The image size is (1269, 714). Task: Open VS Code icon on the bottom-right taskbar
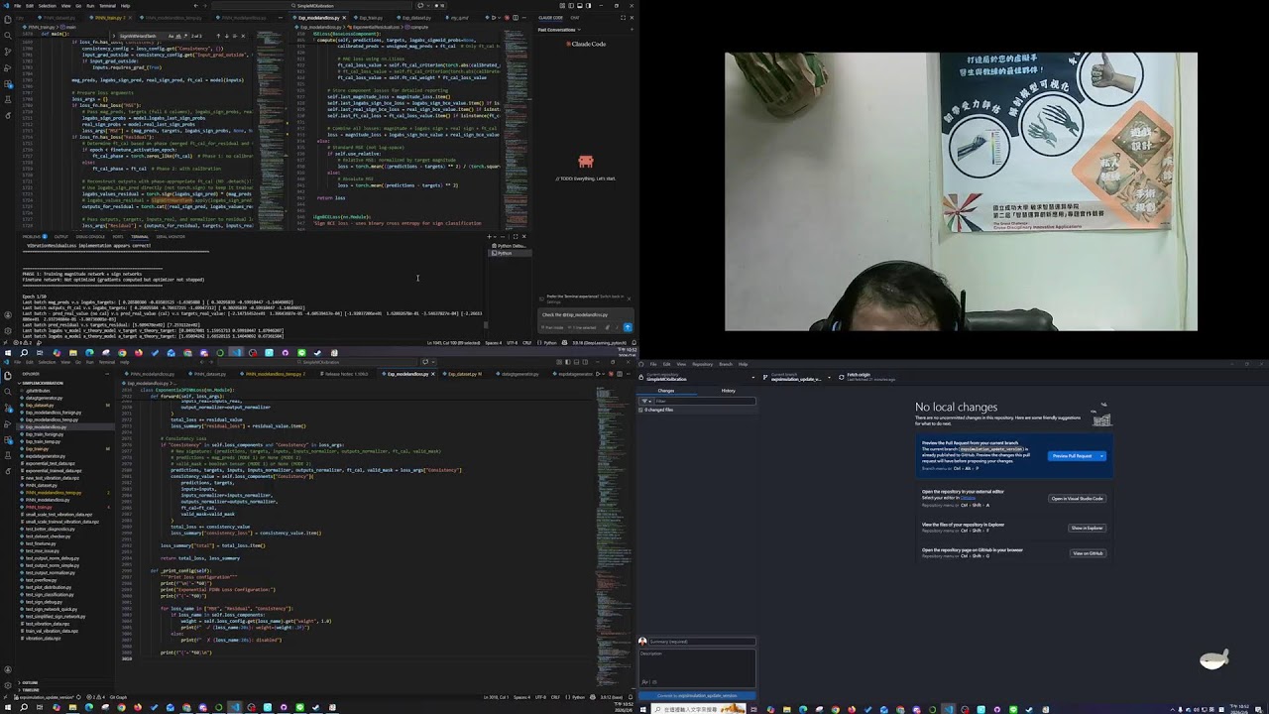(x=949, y=709)
